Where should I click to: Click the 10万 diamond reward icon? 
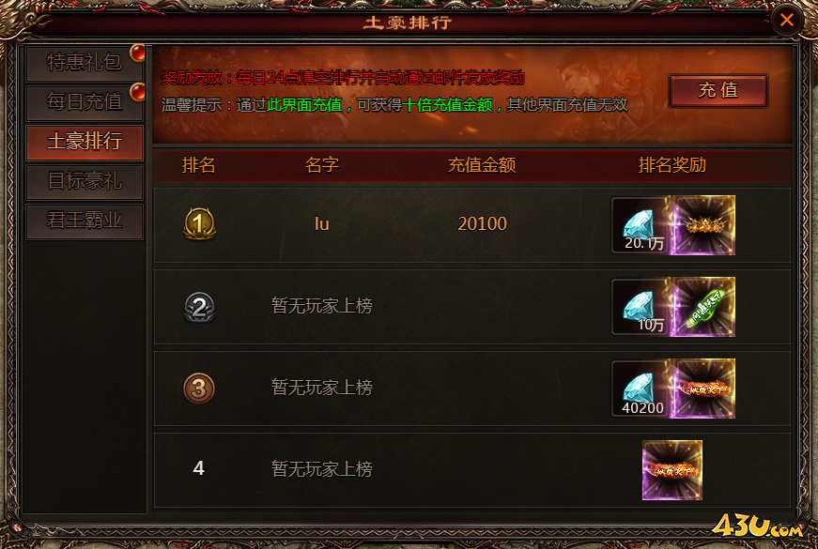pos(642,307)
